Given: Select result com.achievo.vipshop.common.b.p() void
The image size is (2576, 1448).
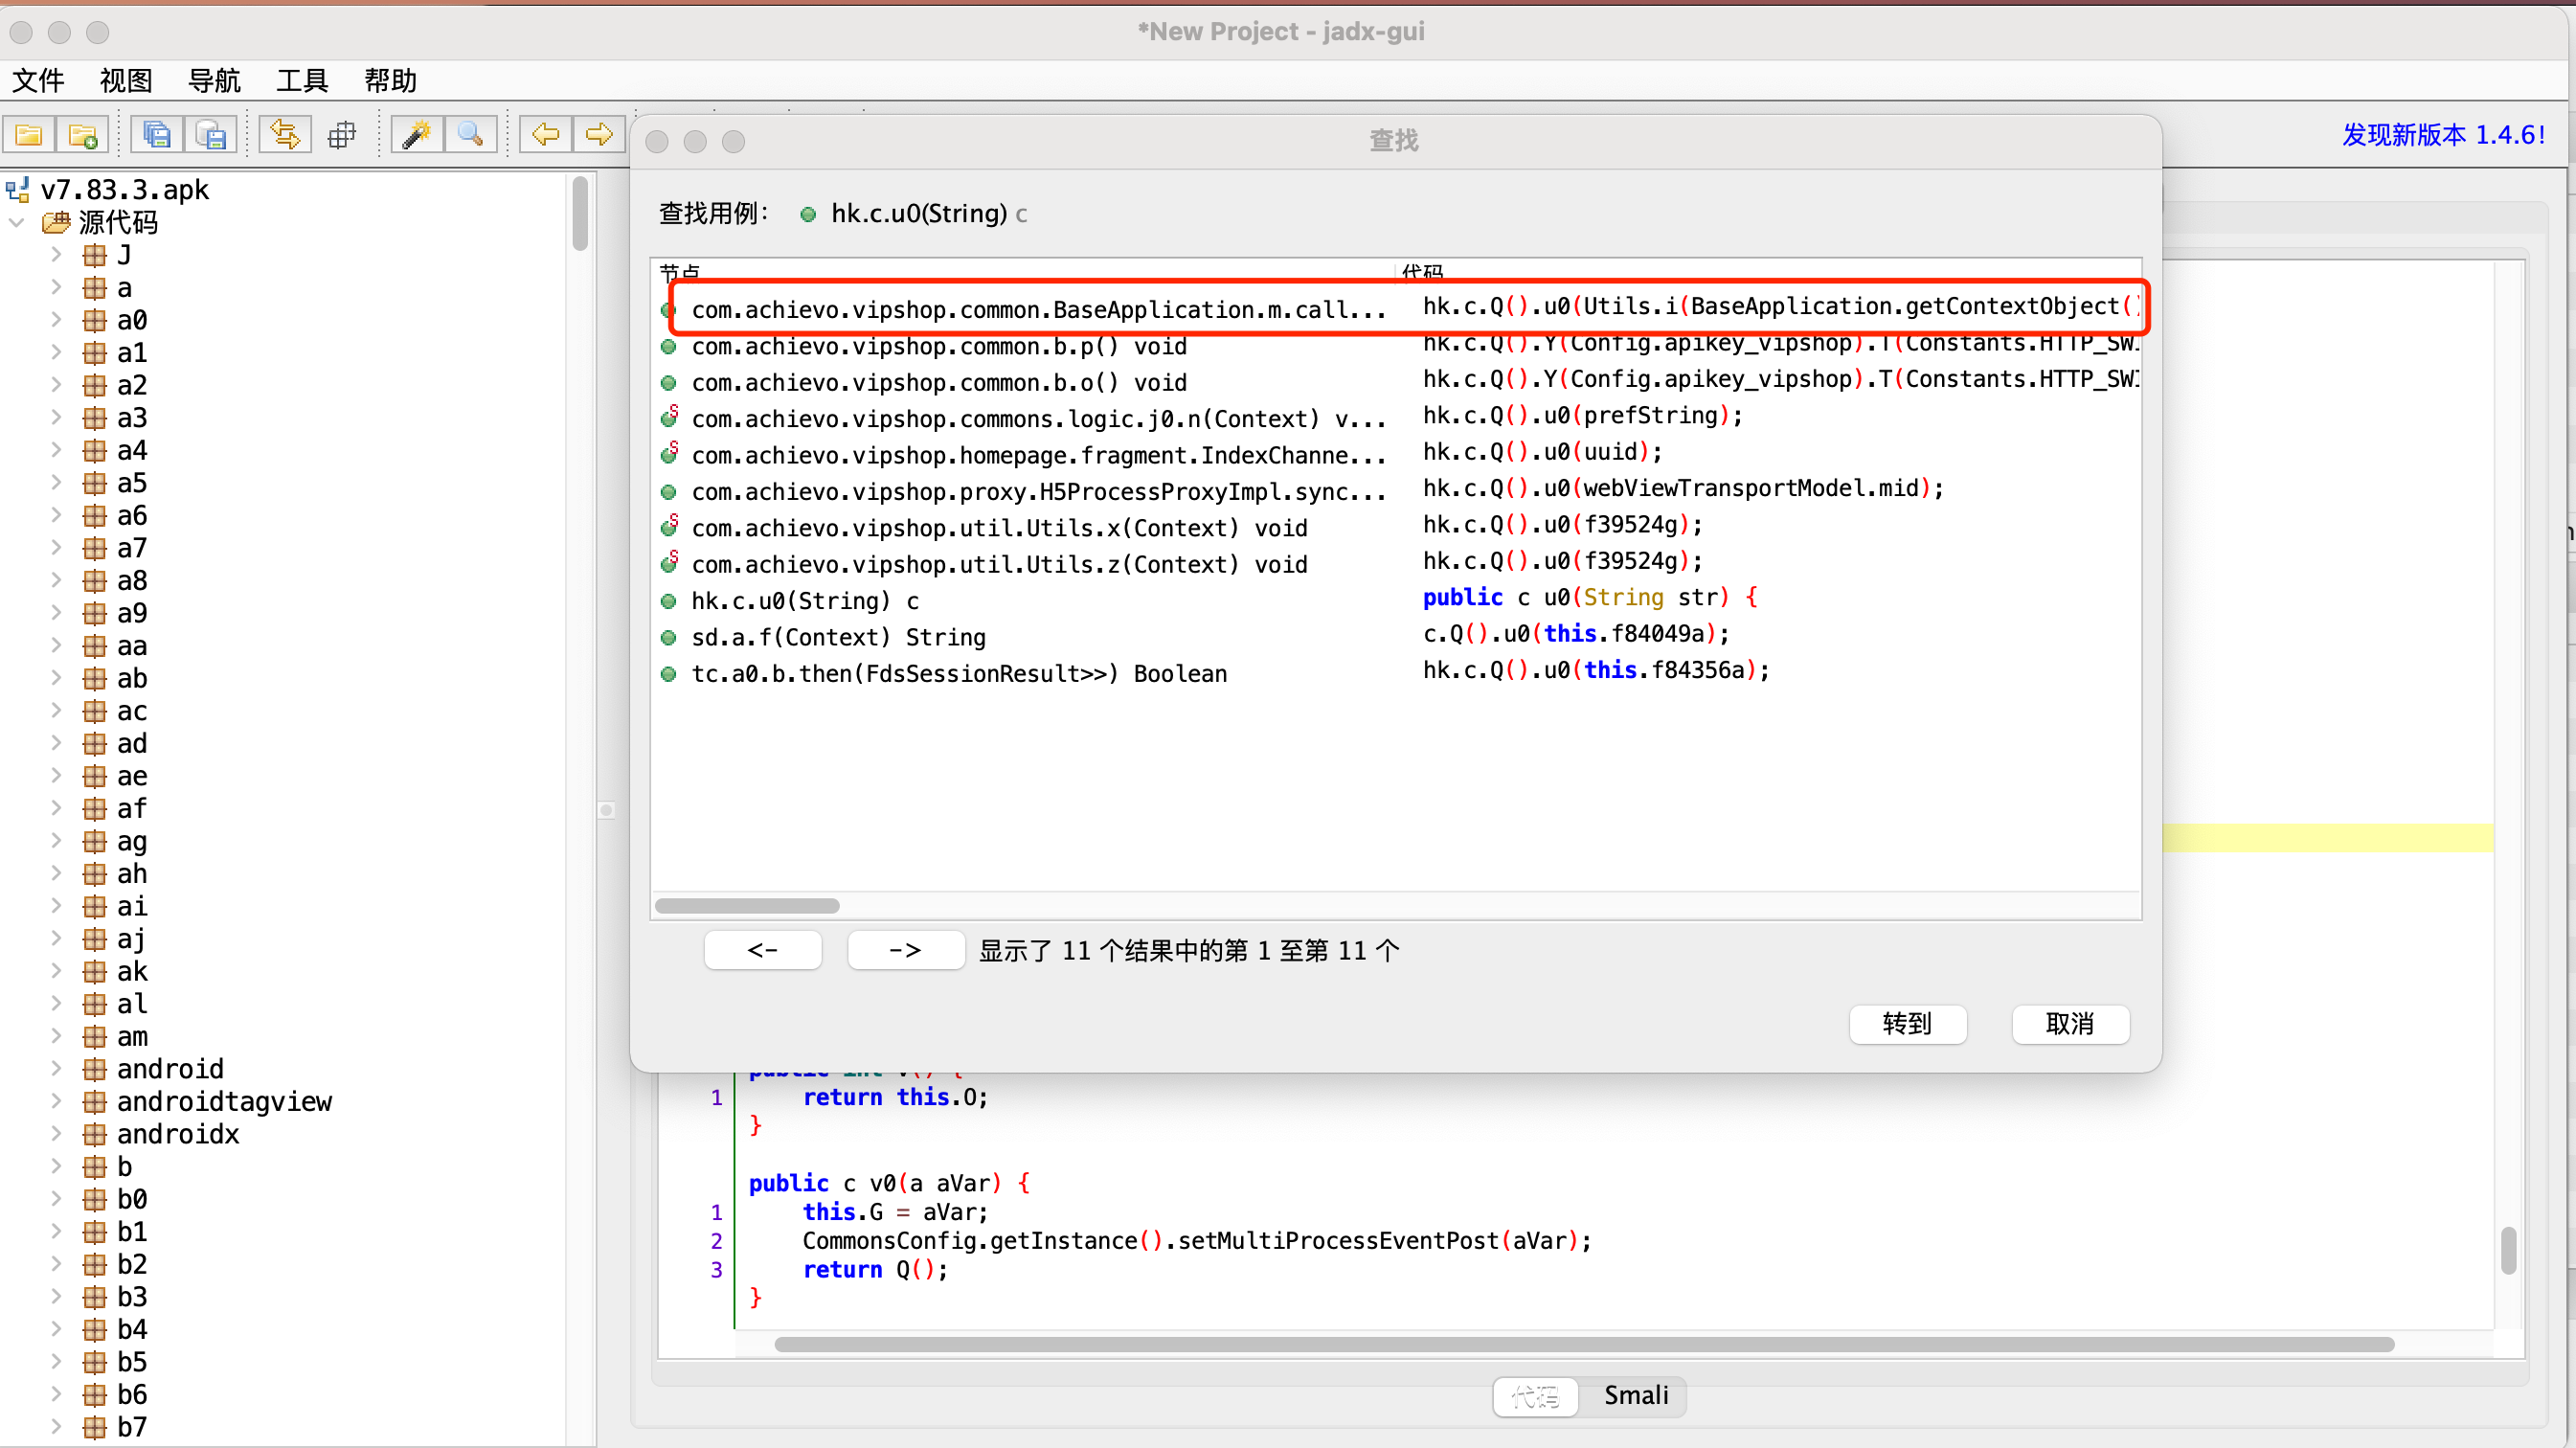Looking at the screenshot, I should tap(1397, 346).
